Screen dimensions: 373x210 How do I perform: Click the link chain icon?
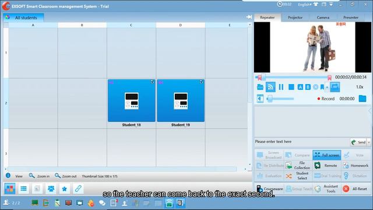[78, 189]
